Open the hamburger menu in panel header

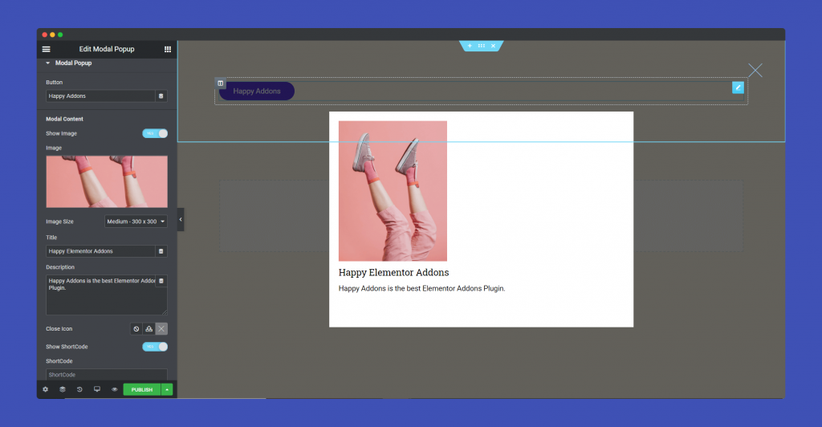[x=46, y=49]
